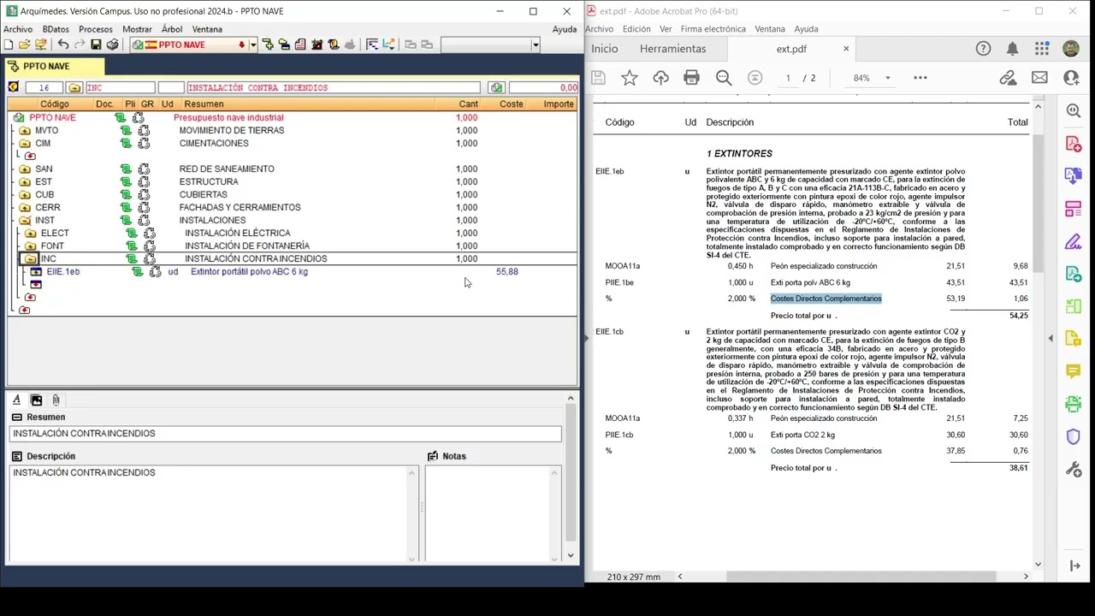Click the email envelope icon in Acrobat
Image resolution: width=1095 pixels, height=616 pixels.
click(1039, 78)
